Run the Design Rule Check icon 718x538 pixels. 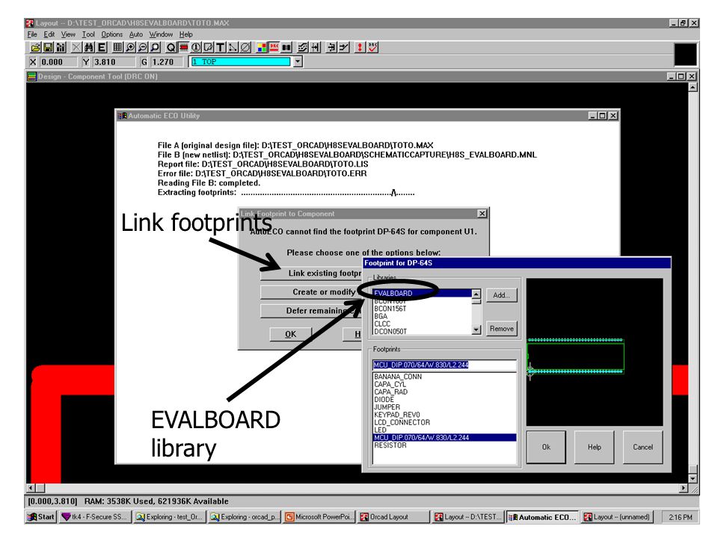[x=372, y=48]
